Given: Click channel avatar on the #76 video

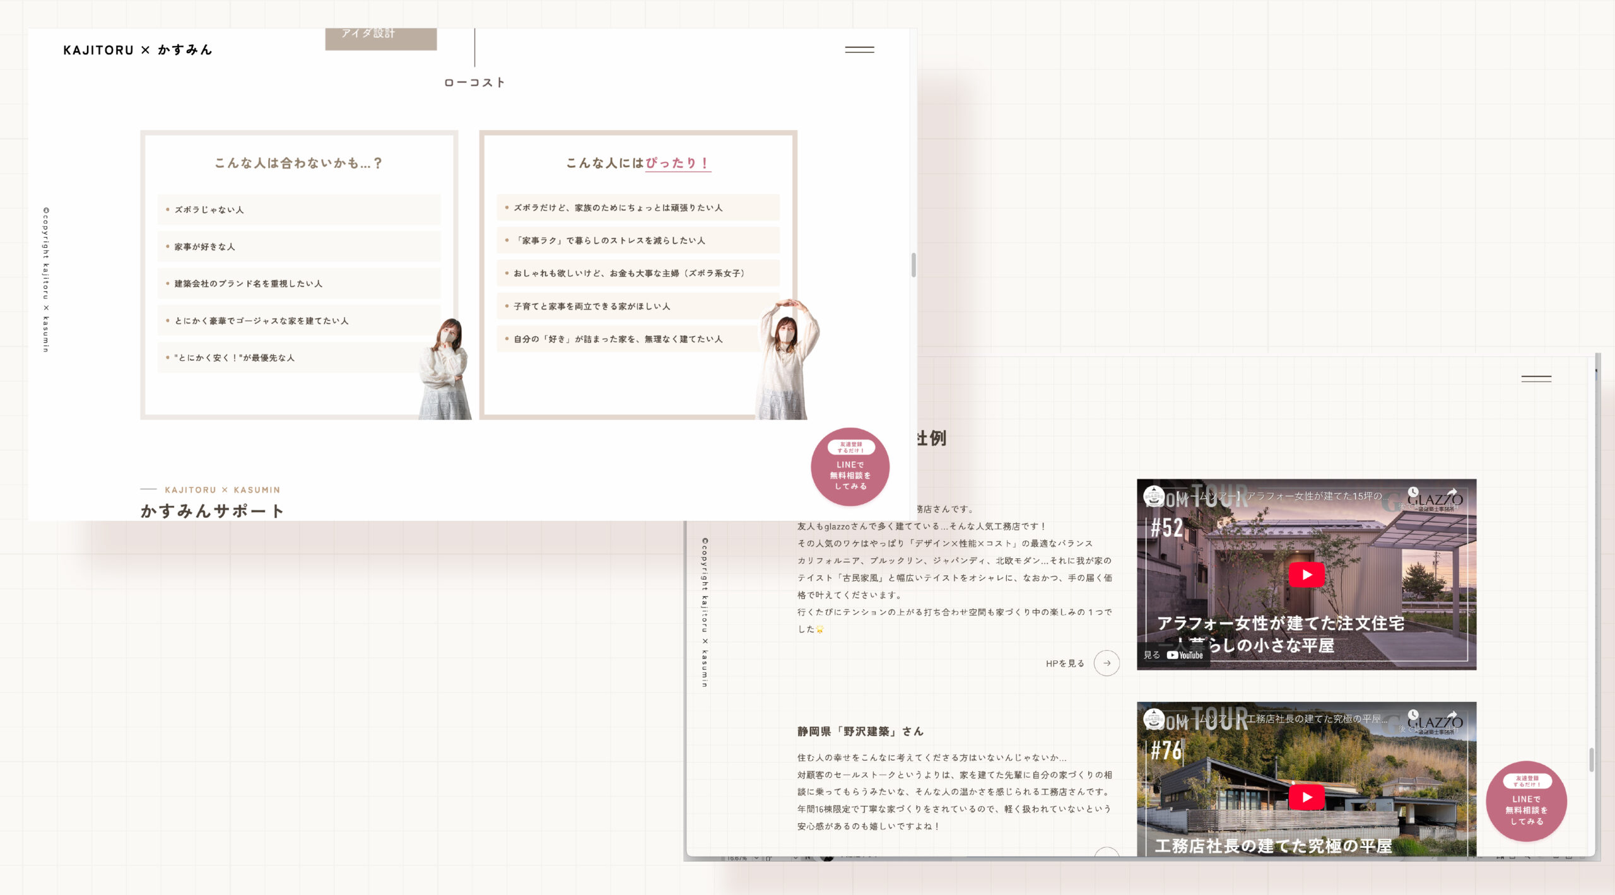Looking at the screenshot, I should [x=1154, y=719].
